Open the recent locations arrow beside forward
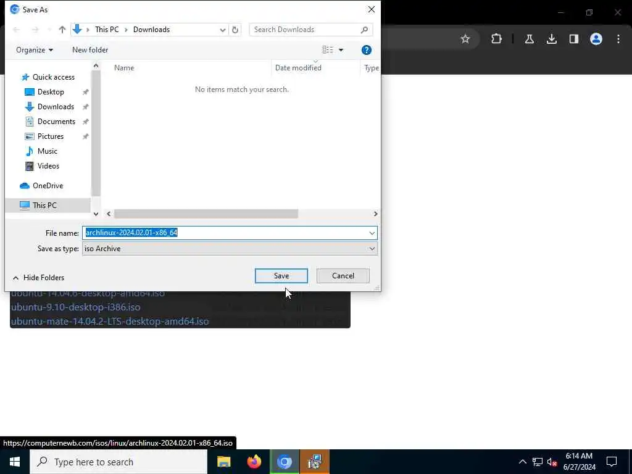Viewport: 632px width, 474px height. tap(49, 30)
